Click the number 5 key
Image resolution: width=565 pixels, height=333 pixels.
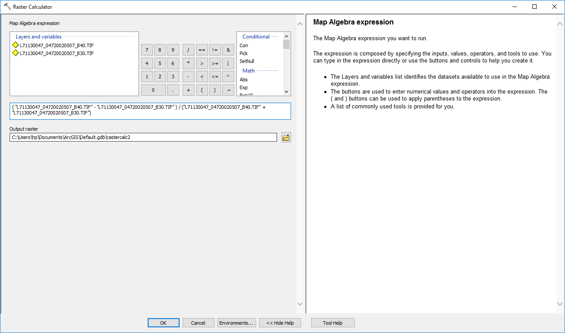[x=160, y=63]
